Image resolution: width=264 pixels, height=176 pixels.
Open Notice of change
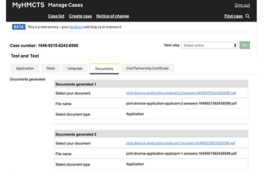(112, 16)
